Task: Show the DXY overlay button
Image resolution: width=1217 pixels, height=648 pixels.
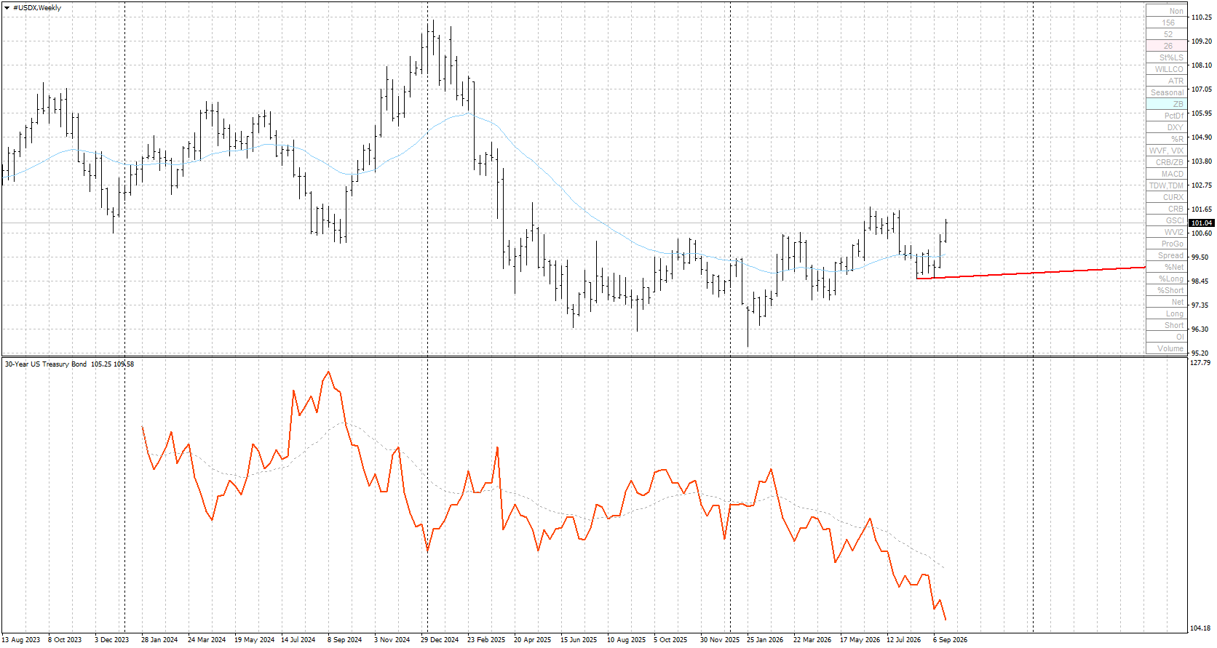Action: point(1166,127)
